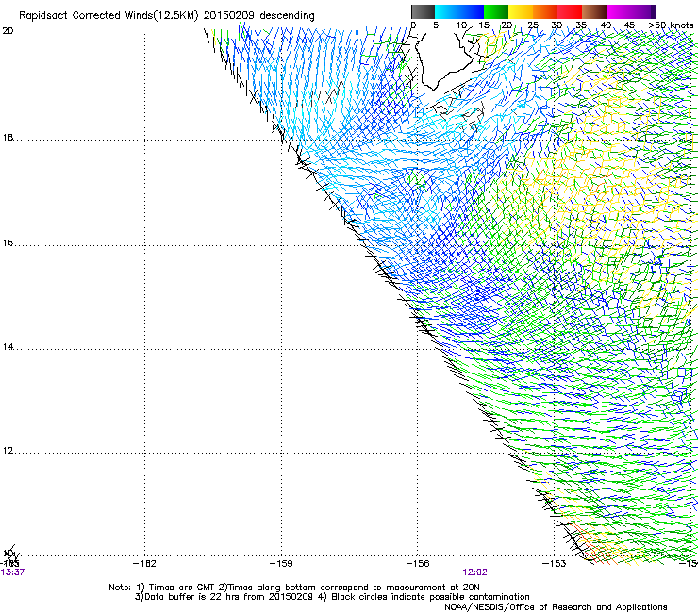
Task: Click the orange 25-30 knots color swatch
Action: tap(545, 11)
